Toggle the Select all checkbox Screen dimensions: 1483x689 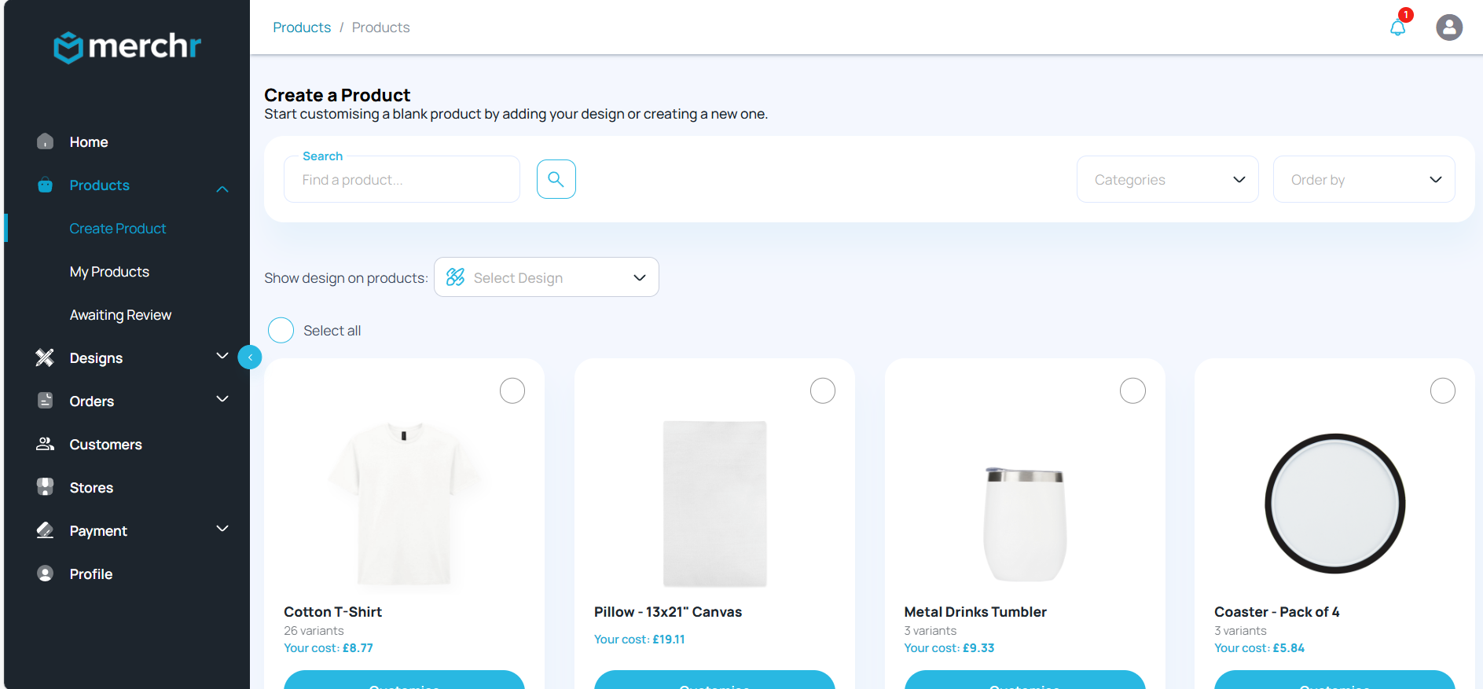click(x=281, y=331)
